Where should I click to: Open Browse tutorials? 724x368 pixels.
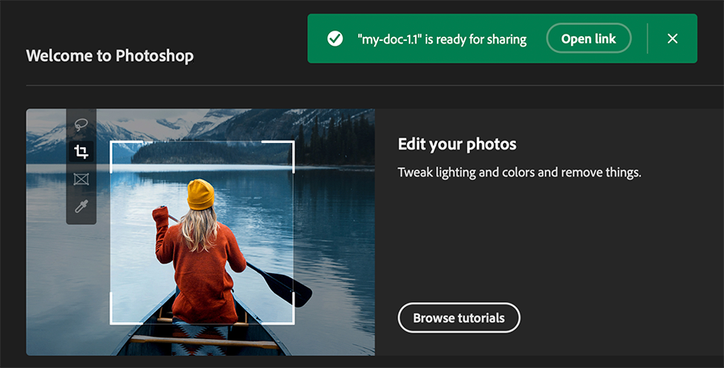click(459, 318)
